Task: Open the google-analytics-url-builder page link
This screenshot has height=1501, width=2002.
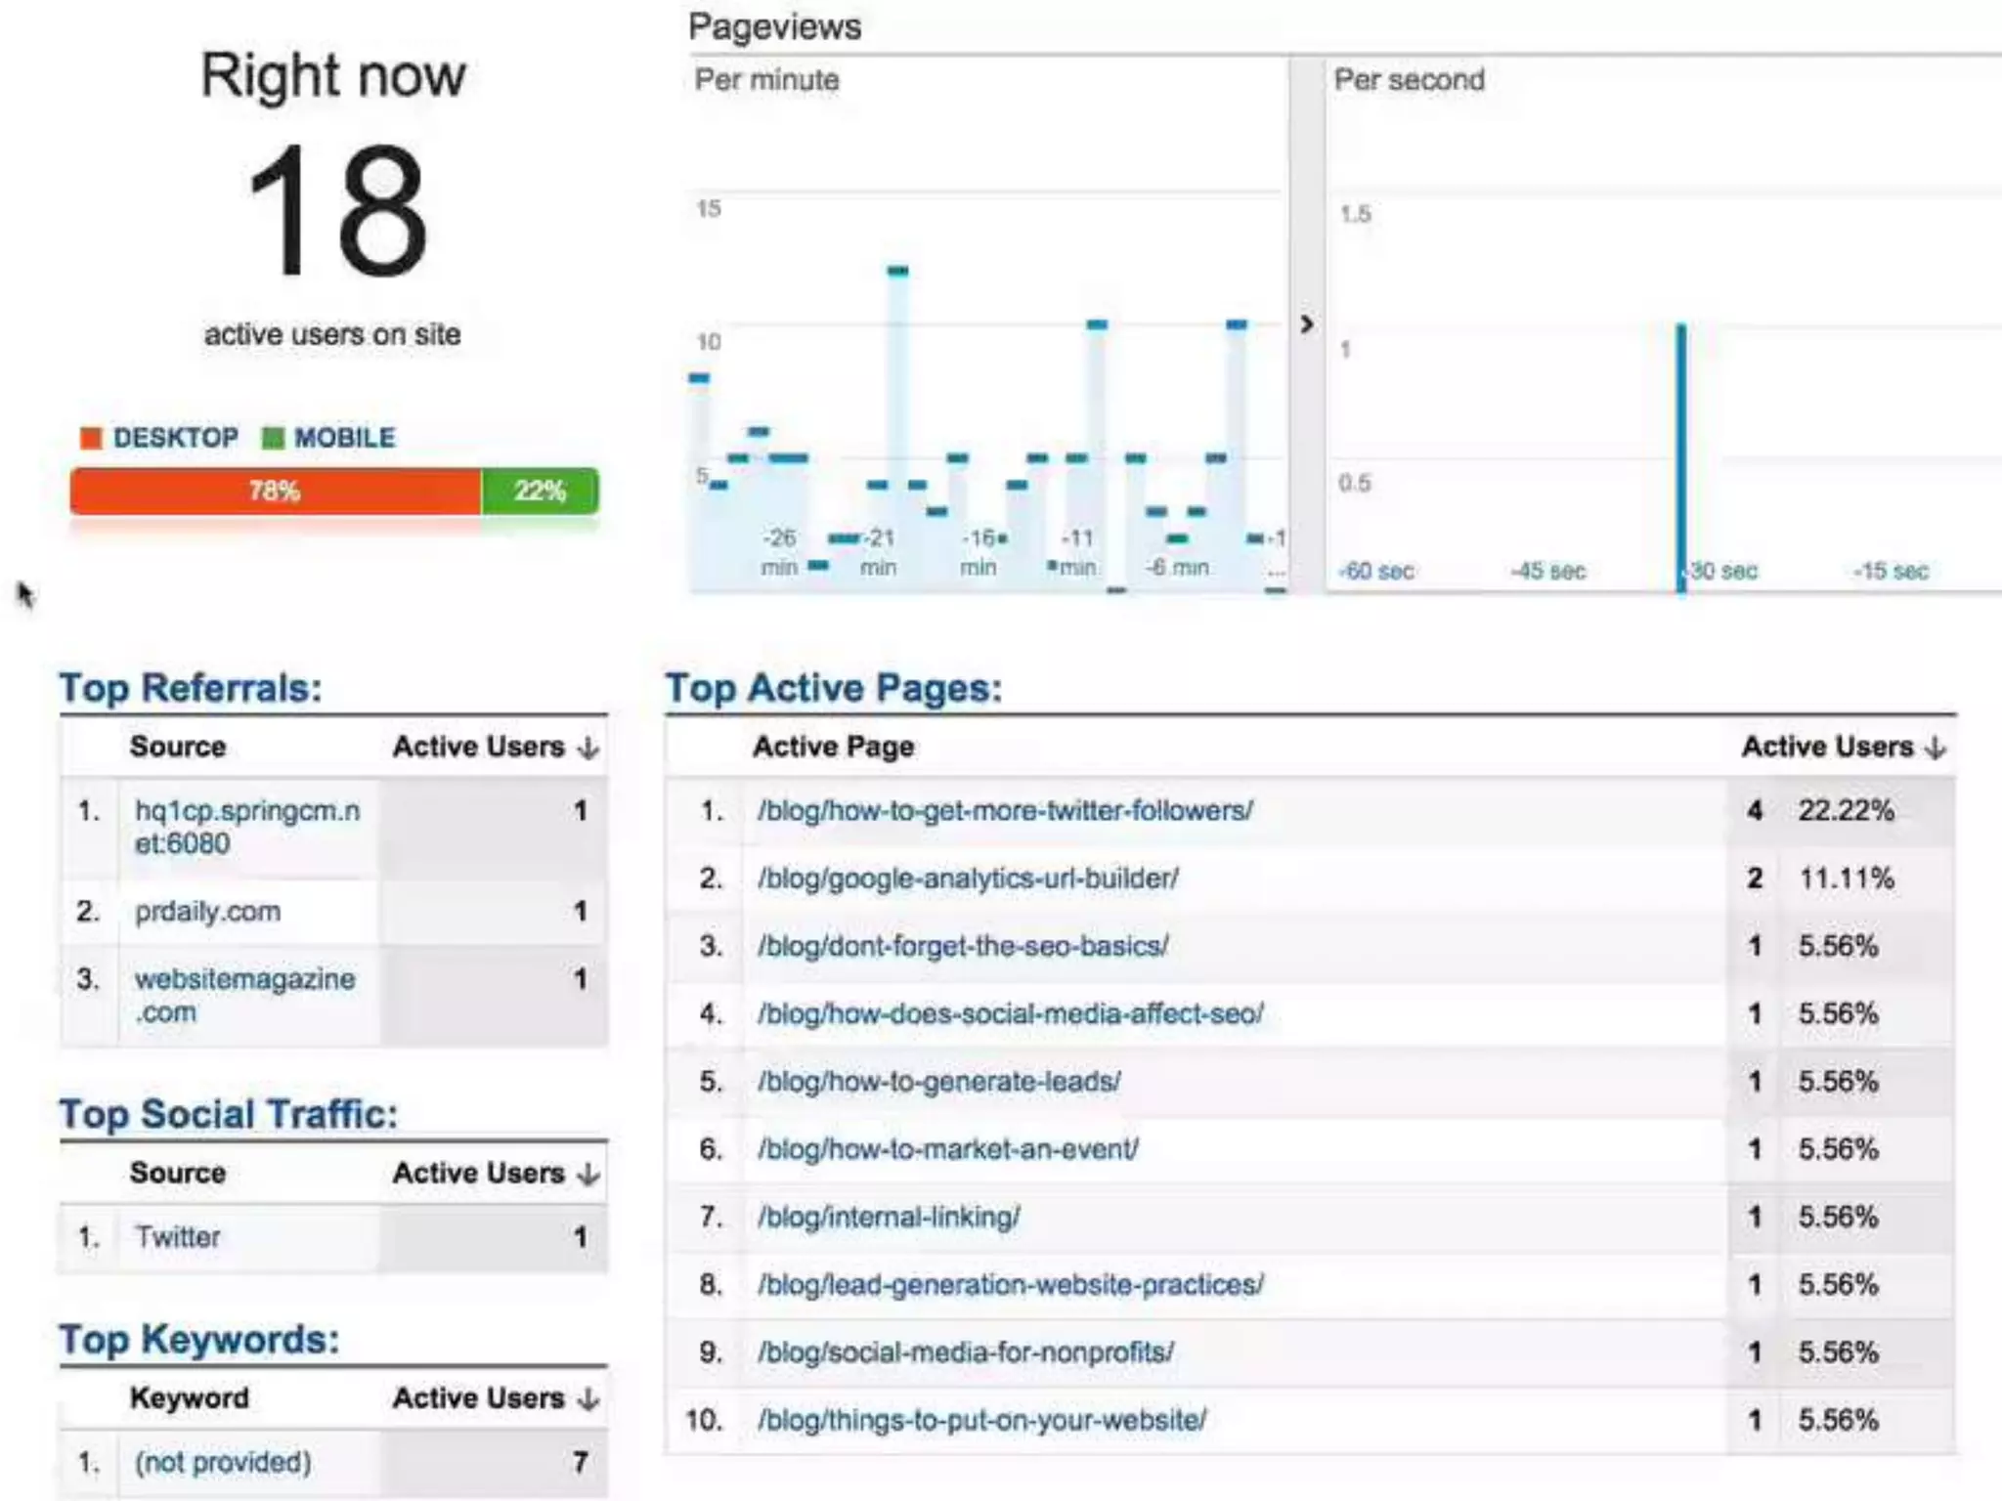Action: (x=968, y=878)
